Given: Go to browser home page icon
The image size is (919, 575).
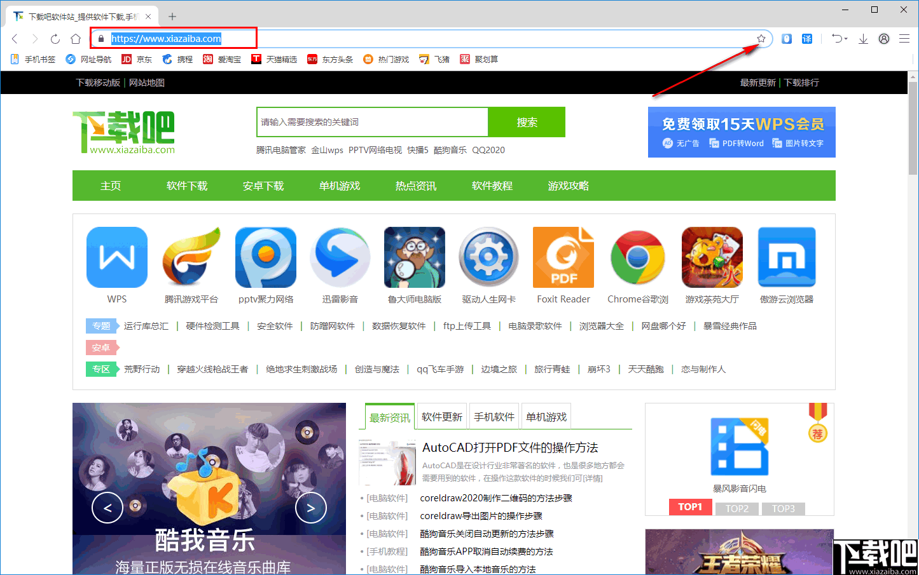Looking at the screenshot, I should pos(76,39).
